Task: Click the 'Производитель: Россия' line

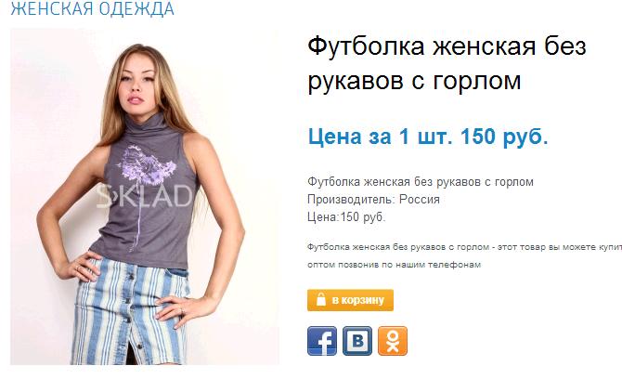Action: [x=374, y=199]
